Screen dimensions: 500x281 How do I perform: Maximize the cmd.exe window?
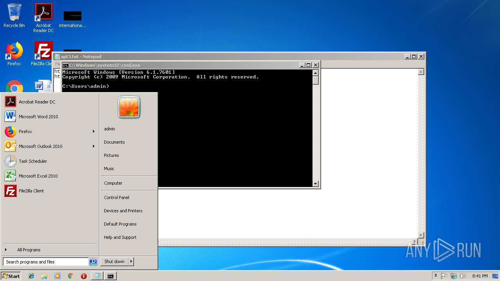click(x=309, y=65)
